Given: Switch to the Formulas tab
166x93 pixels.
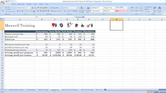Looking at the screenshot, I should click(x=29, y=4).
